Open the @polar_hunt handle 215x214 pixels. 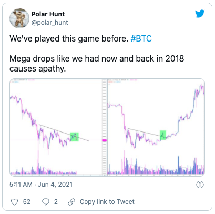49,23
